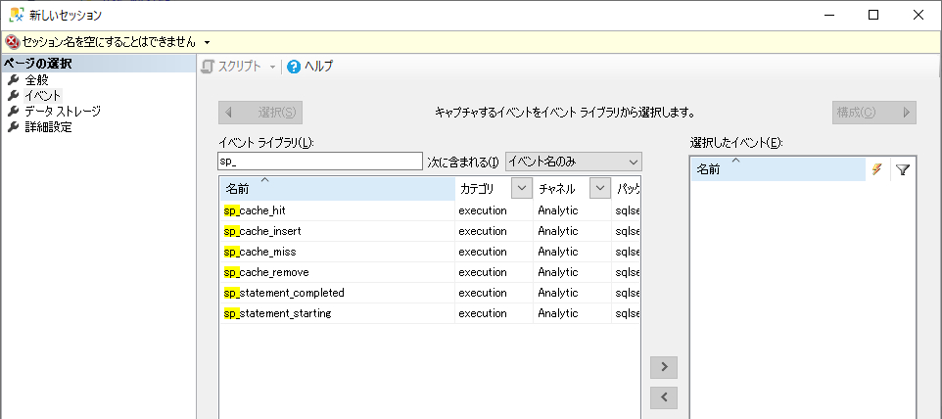Image resolution: width=942 pixels, height=419 pixels.
Task: Click the event library search field
Action: click(320, 162)
